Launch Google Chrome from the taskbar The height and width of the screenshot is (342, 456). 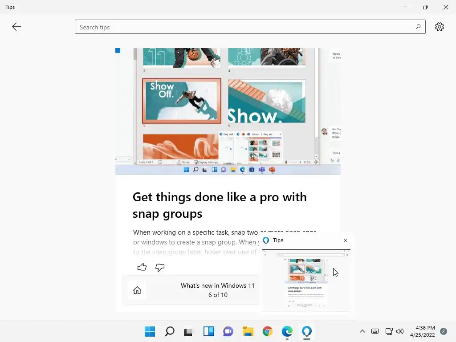point(268,331)
